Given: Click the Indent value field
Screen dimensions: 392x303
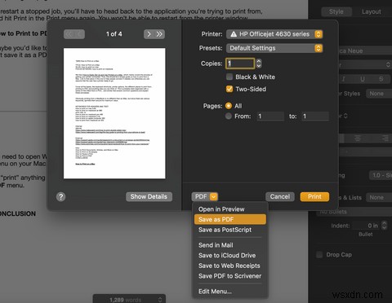Looking at the screenshot, I should click(366, 226).
